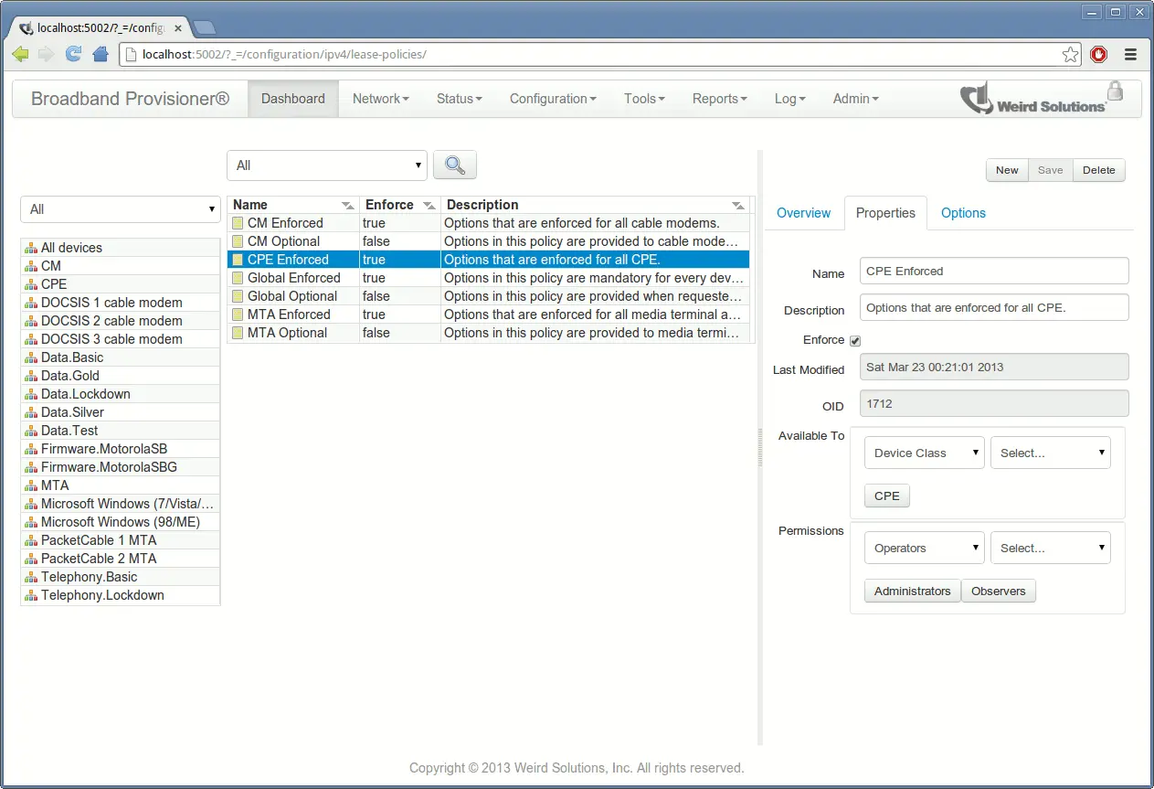Toggle the Description column sort arrow
Viewport: 1154px width, 789px height.
pos(738,205)
